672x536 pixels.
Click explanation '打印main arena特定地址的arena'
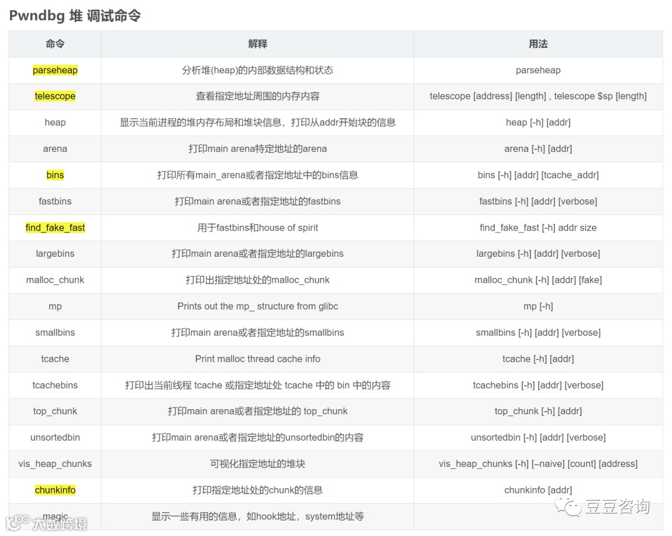tap(258, 149)
